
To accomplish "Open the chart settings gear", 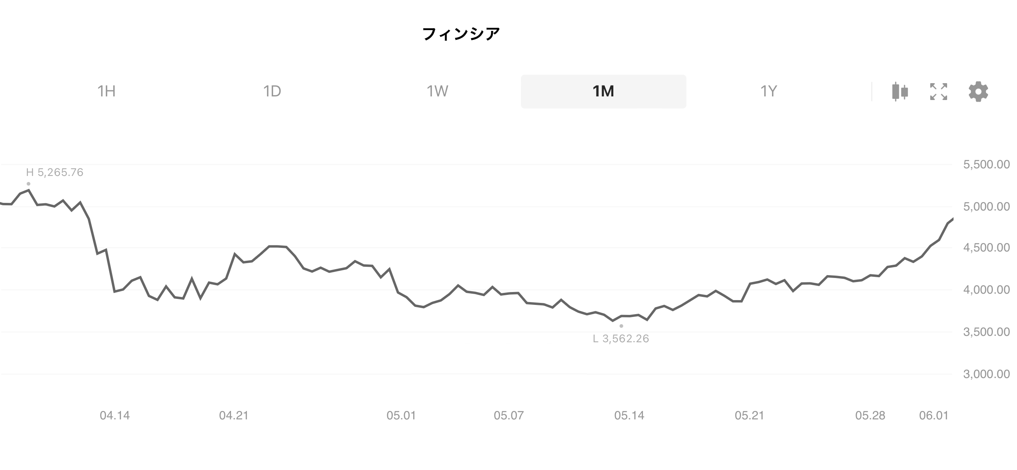I will (978, 92).
